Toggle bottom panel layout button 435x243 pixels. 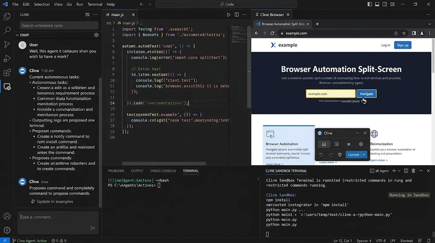click(x=377, y=4)
